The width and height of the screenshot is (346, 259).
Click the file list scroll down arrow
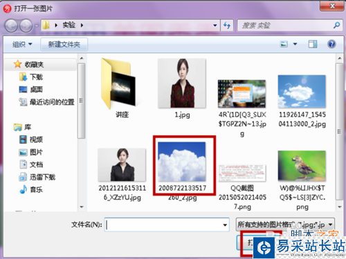coord(339,207)
